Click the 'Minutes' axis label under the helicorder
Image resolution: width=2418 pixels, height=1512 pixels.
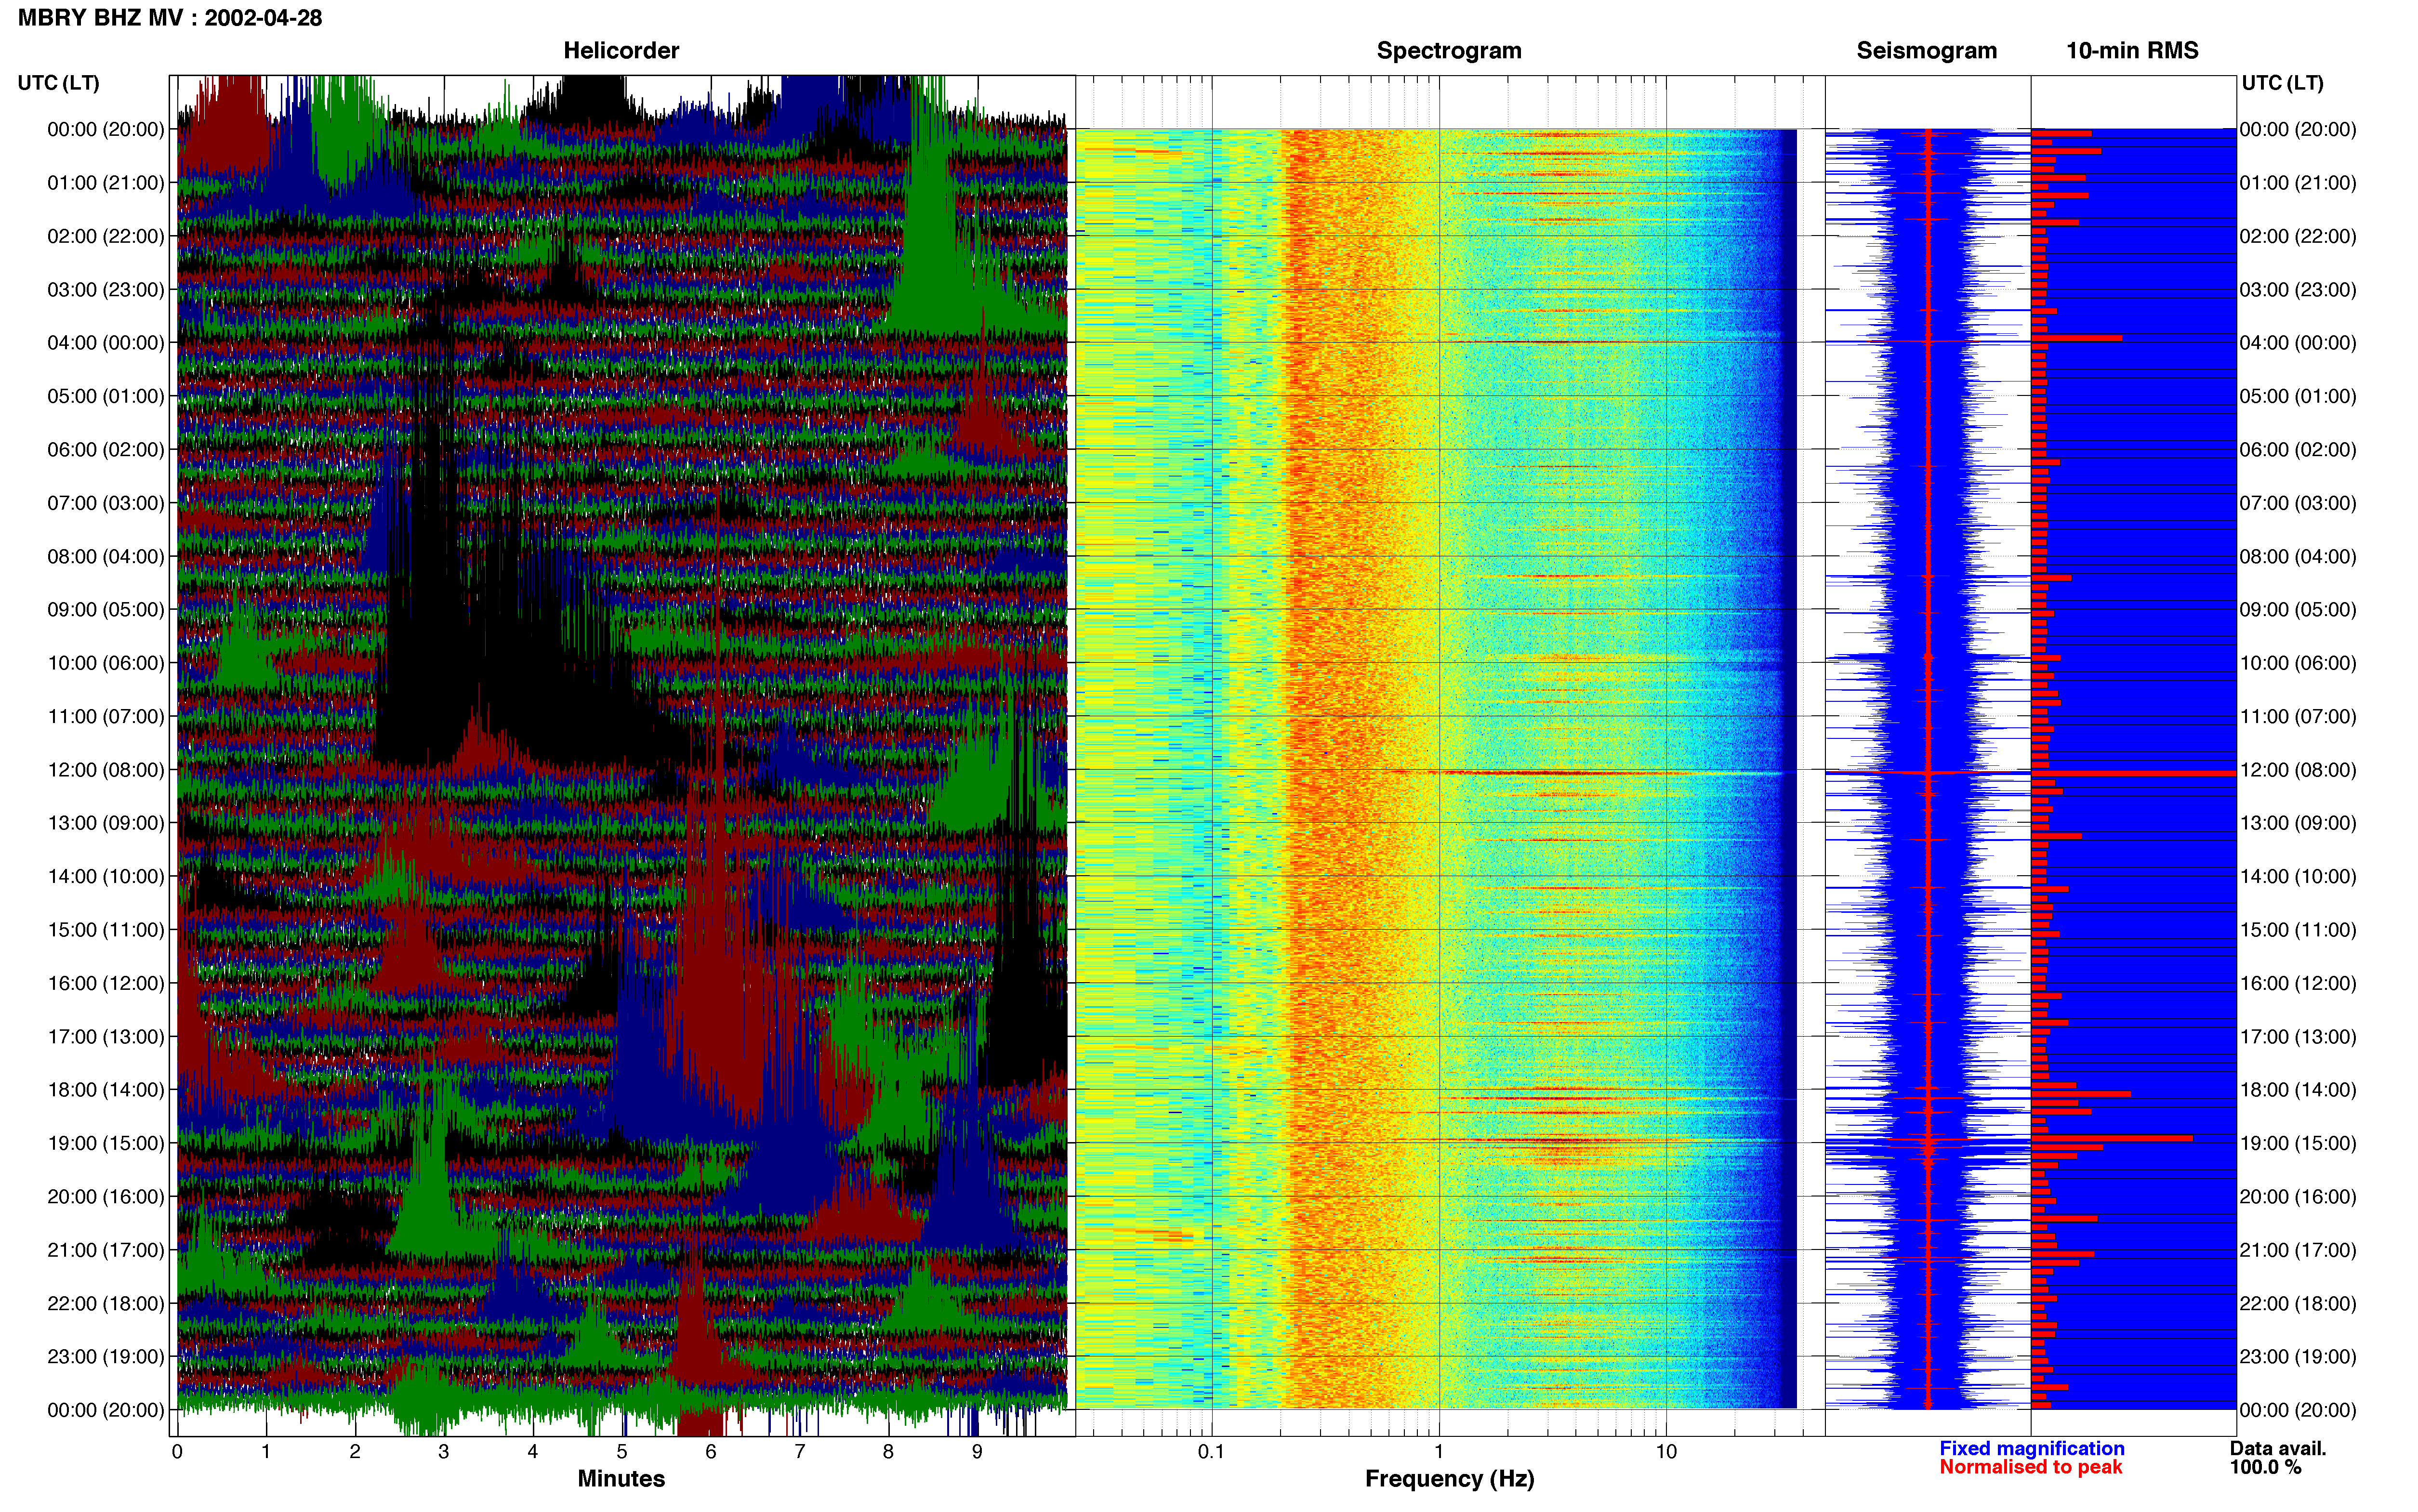[x=621, y=1479]
